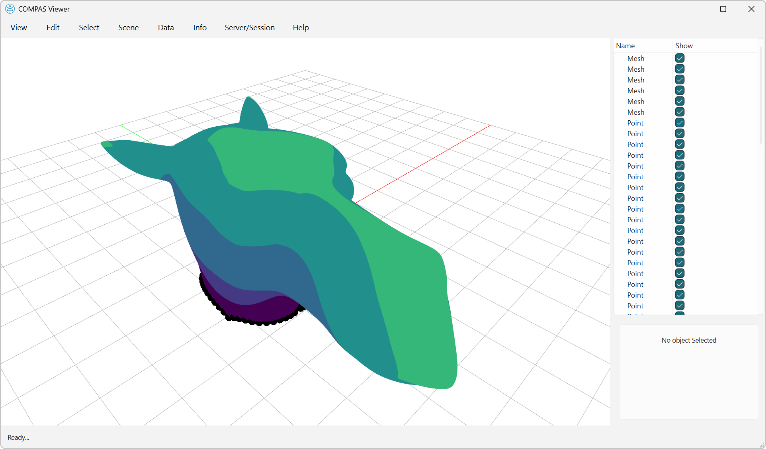The height and width of the screenshot is (449, 766).
Task: Click the COMPAS logo in the title bar
Action: tap(10, 9)
